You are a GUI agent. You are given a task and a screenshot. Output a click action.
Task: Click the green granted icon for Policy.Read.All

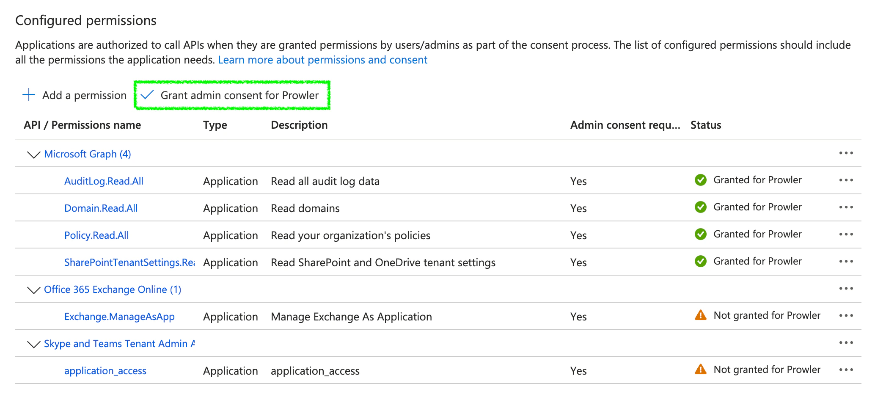[x=701, y=234]
